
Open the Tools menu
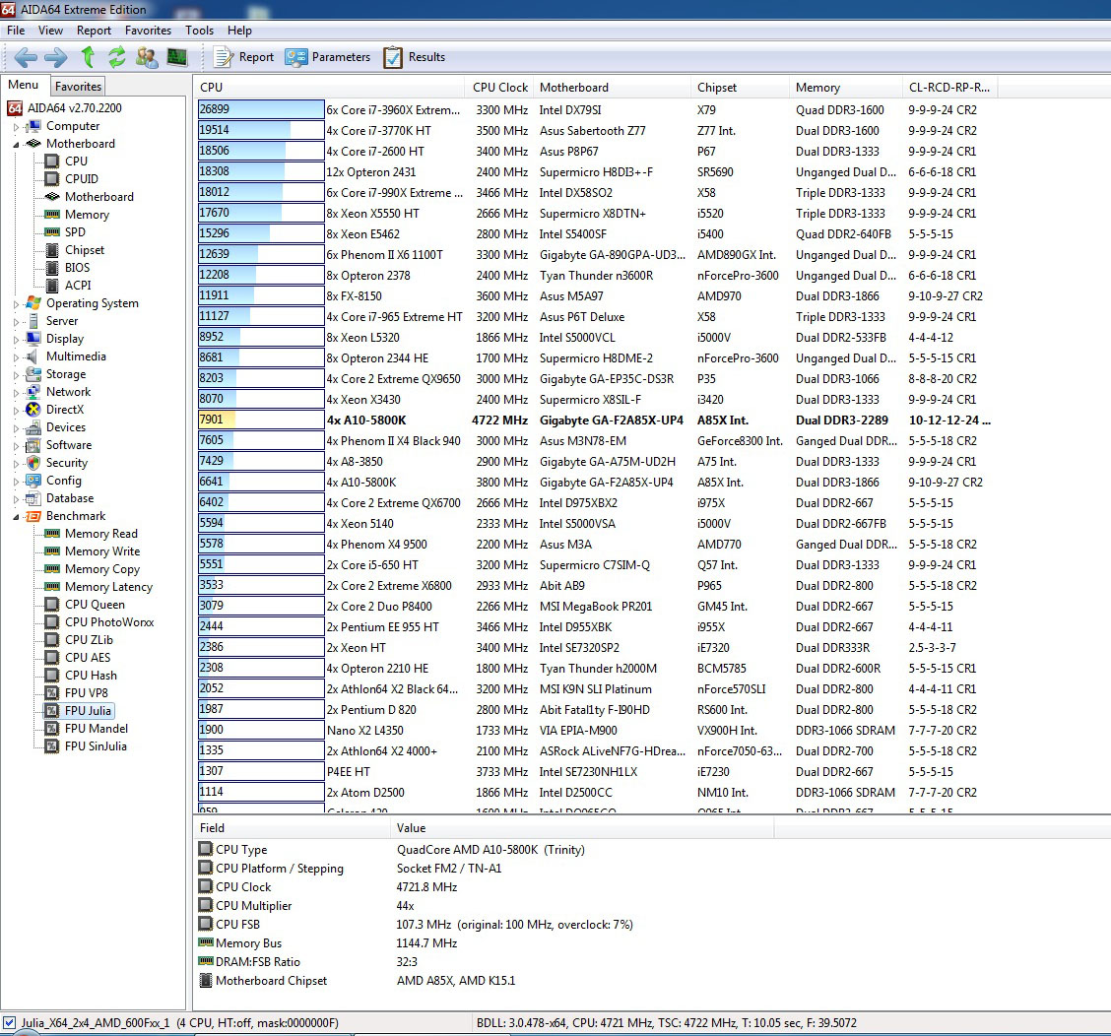[x=199, y=31]
